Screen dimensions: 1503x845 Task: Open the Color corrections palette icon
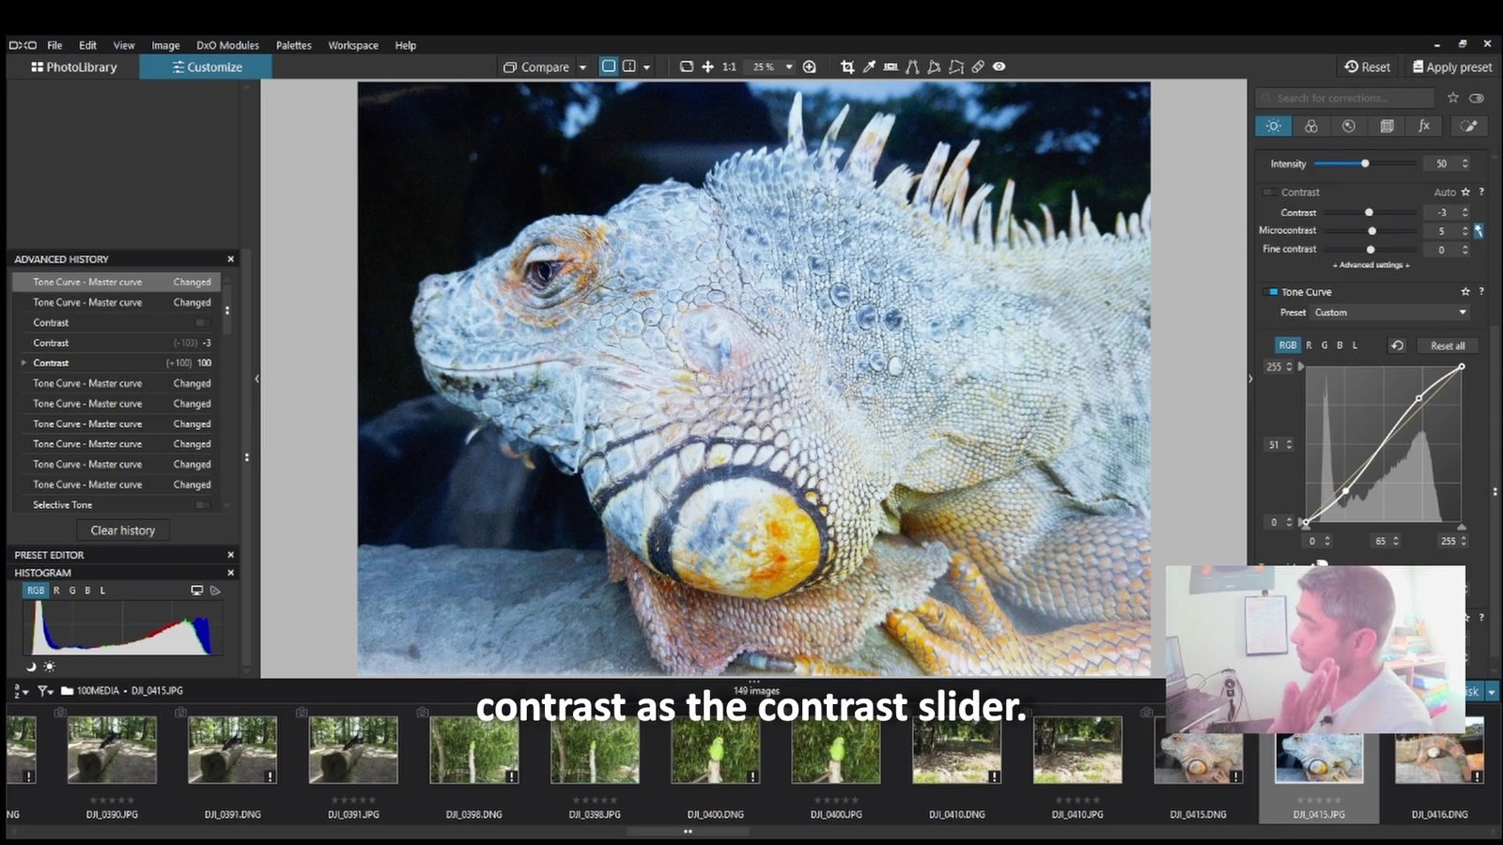tap(1311, 126)
